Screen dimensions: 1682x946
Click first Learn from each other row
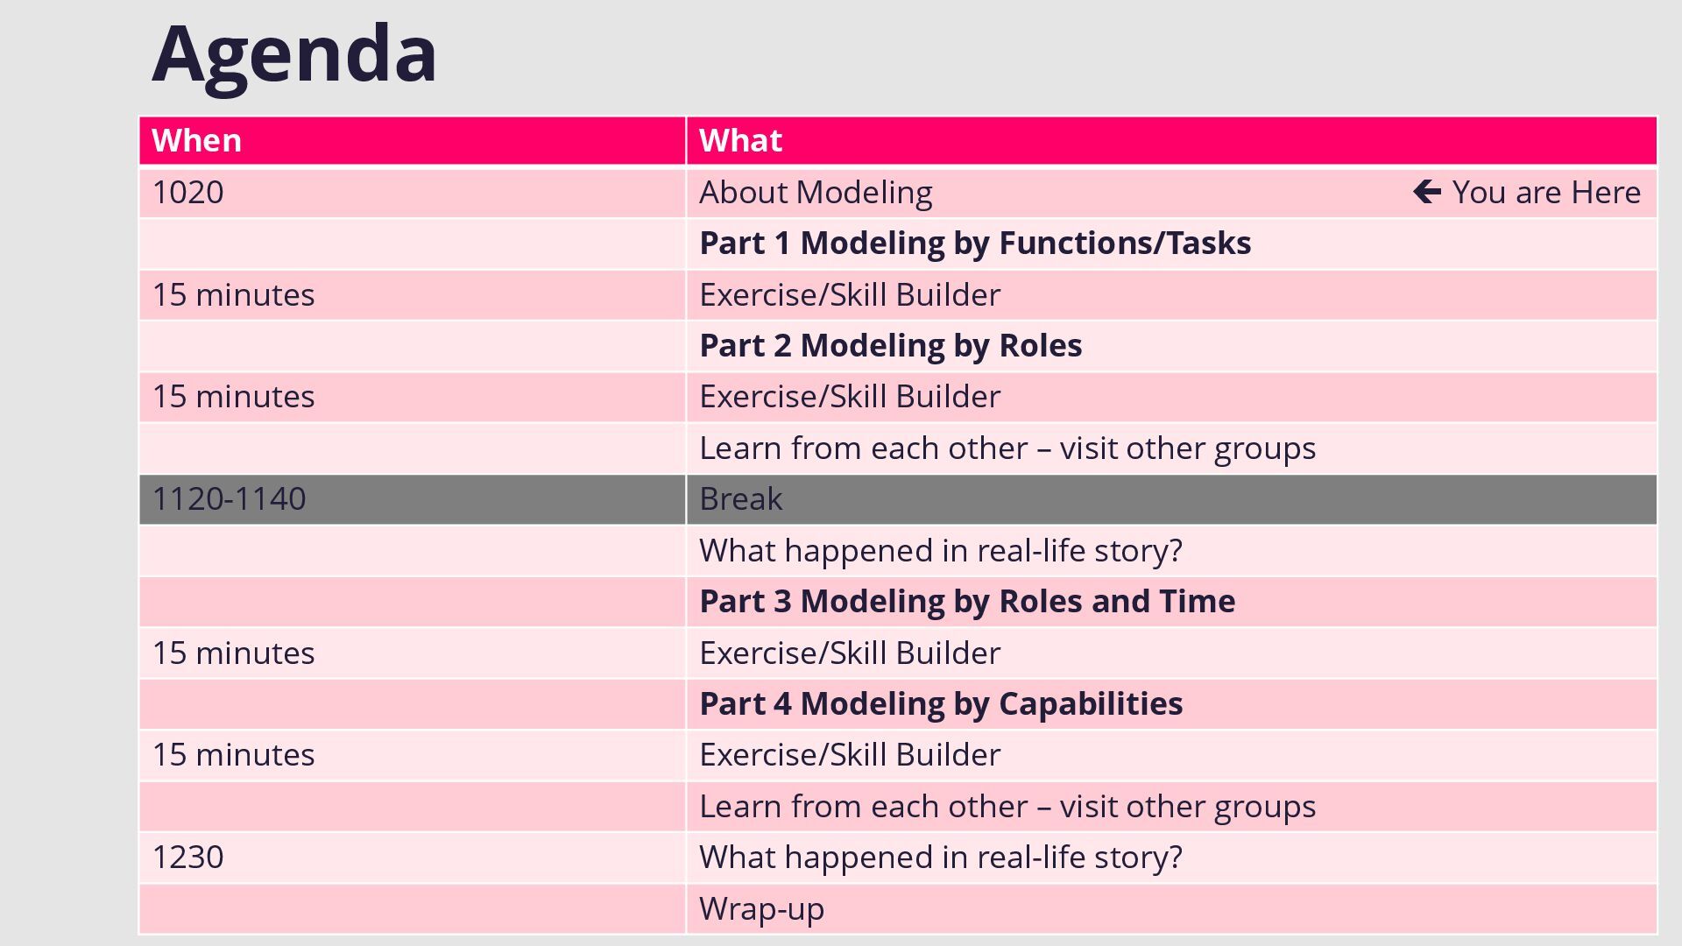tap(1007, 448)
